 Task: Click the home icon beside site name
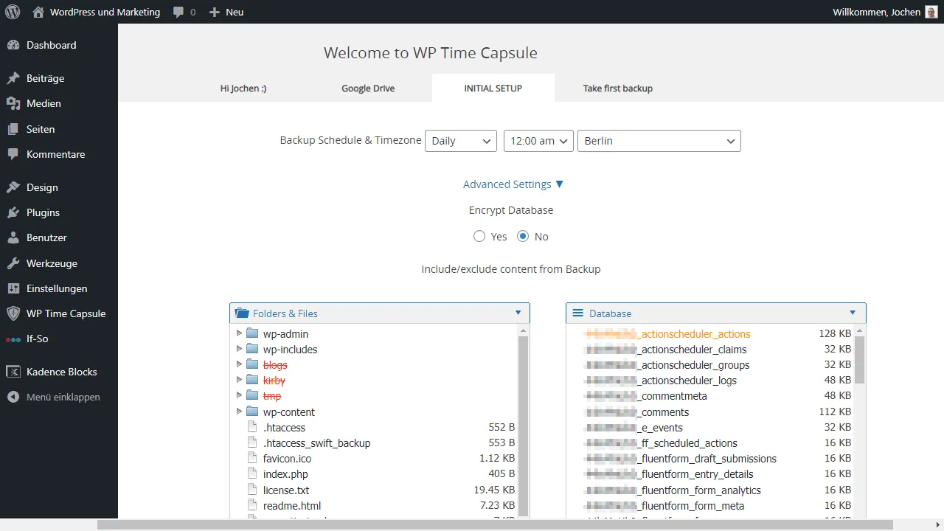coord(38,12)
